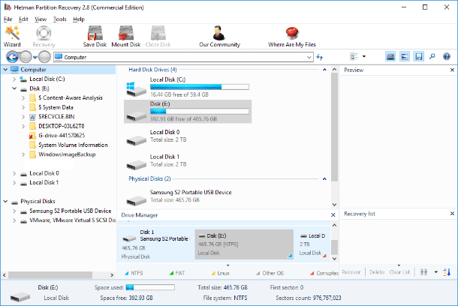This screenshot has height=306, width=458.
Task: Click Delete in the Recovery list
Action: 377,272
